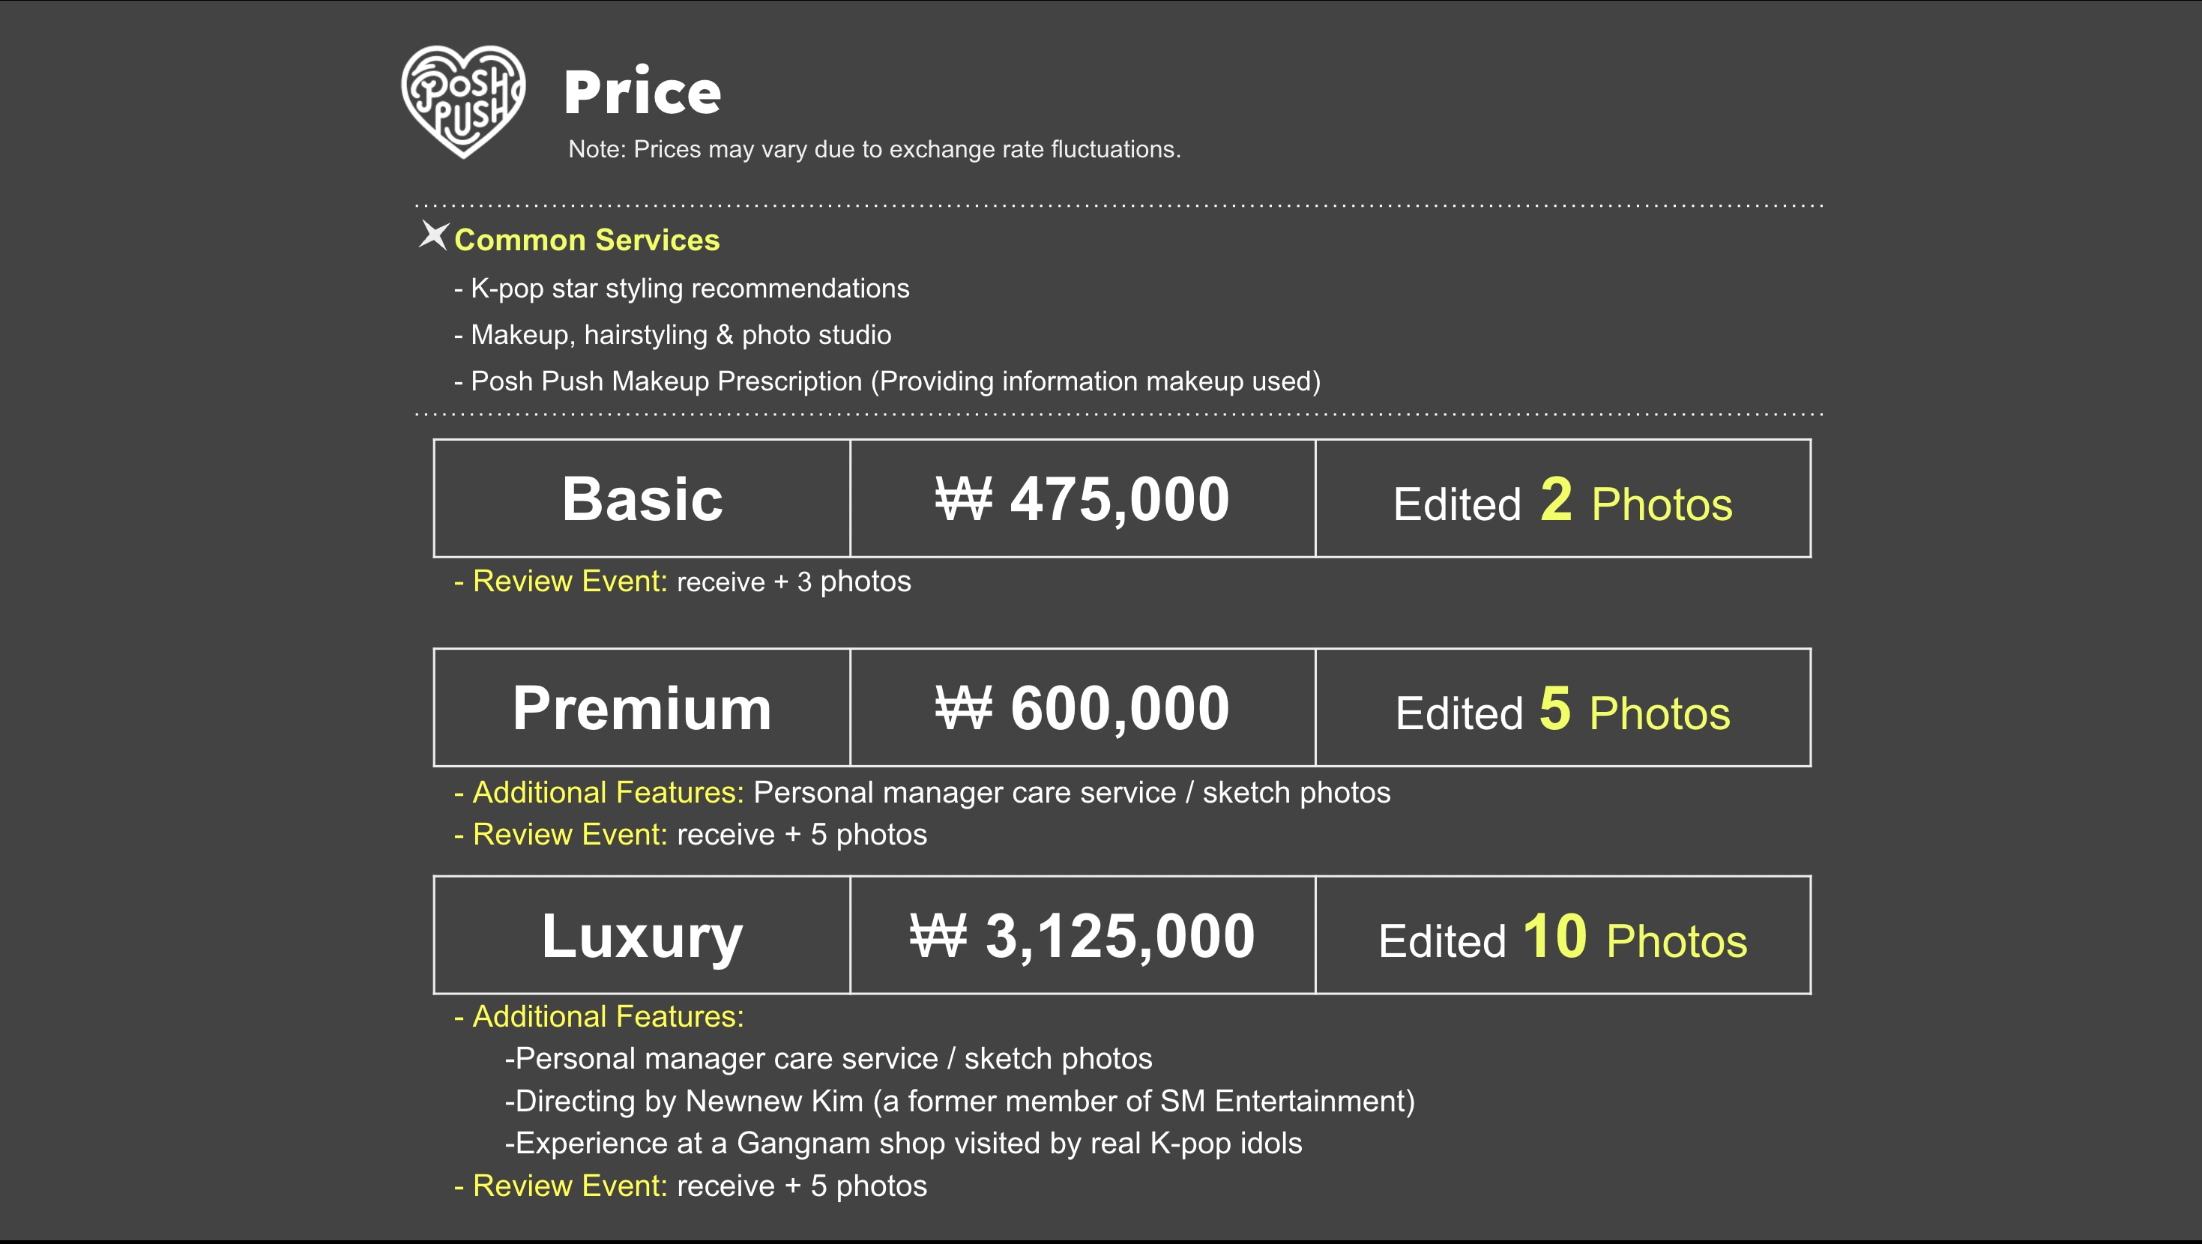Image resolution: width=2202 pixels, height=1244 pixels.
Task: Click the Edited 10 Photos cell
Action: [1563, 937]
